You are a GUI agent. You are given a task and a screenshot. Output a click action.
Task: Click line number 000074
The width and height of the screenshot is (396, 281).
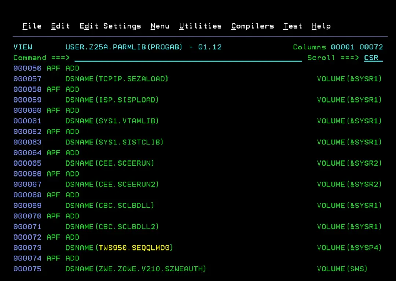(27, 259)
